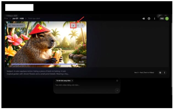Image resolution: width=173 pixels, height=110 pixels.
Task: Click the arrow submit button in prompt box
Action: coord(117,90)
